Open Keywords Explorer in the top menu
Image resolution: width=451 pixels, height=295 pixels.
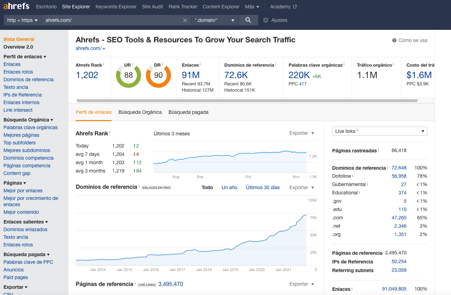coord(116,7)
